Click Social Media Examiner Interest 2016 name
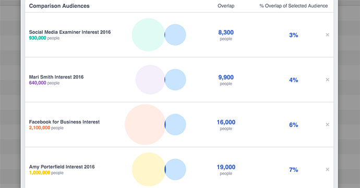Viewport: 360px width, 188px height. [70, 32]
